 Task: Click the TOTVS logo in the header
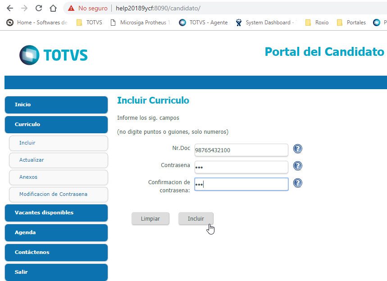(x=54, y=55)
